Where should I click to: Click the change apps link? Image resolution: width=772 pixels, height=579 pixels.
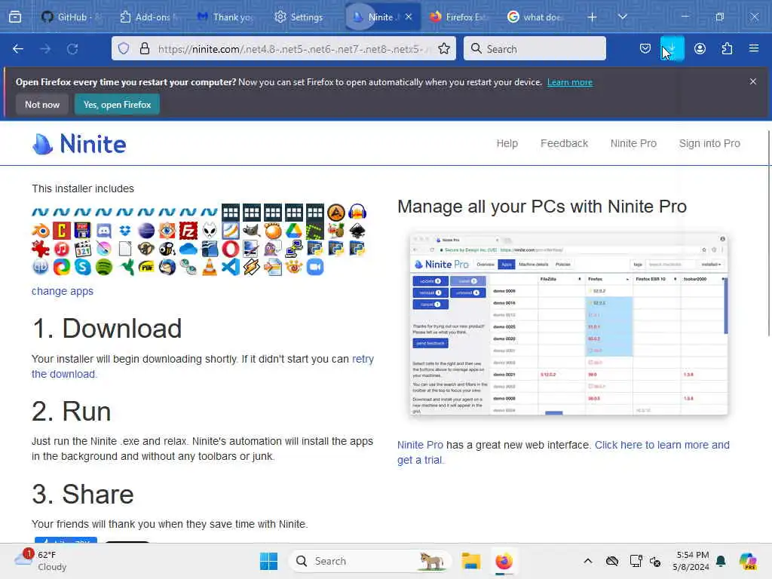pos(63,291)
